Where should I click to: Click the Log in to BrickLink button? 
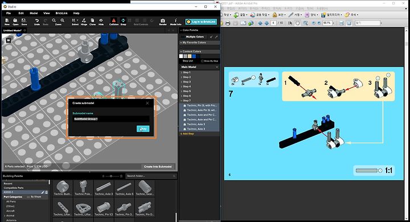201,22
